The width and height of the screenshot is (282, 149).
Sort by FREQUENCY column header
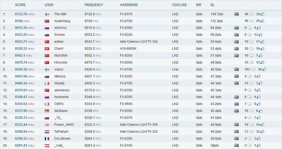94,5
